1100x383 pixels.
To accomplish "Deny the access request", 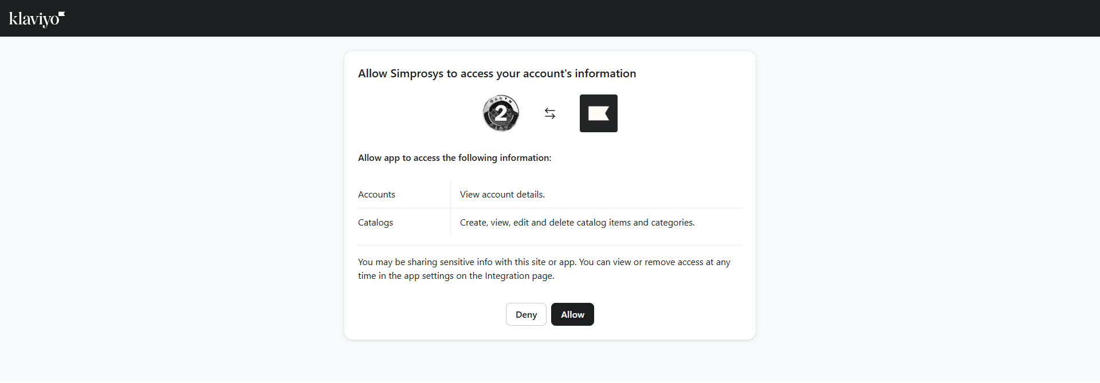I will [526, 314].
